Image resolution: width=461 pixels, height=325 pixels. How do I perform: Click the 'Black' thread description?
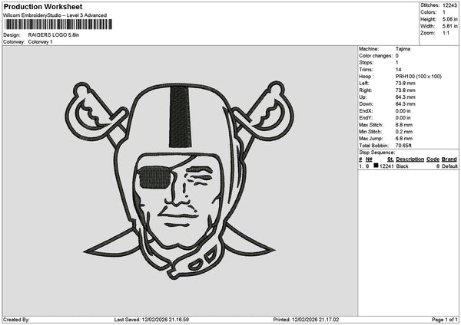pos(402,166)
